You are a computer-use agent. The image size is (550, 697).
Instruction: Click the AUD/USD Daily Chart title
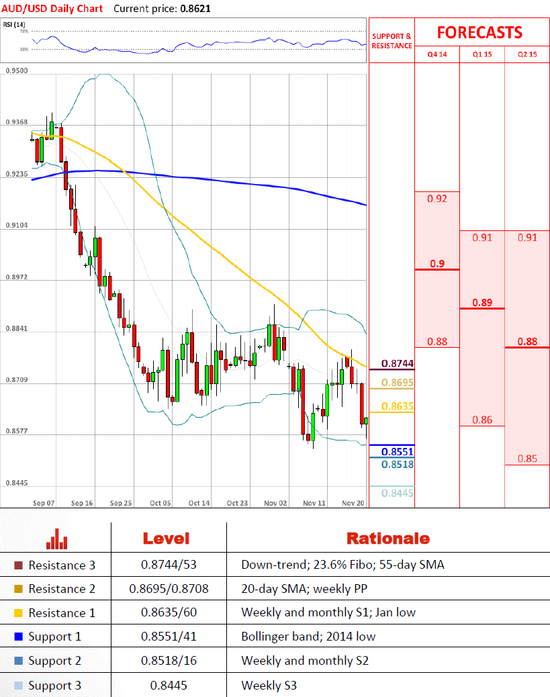point(52,9)
